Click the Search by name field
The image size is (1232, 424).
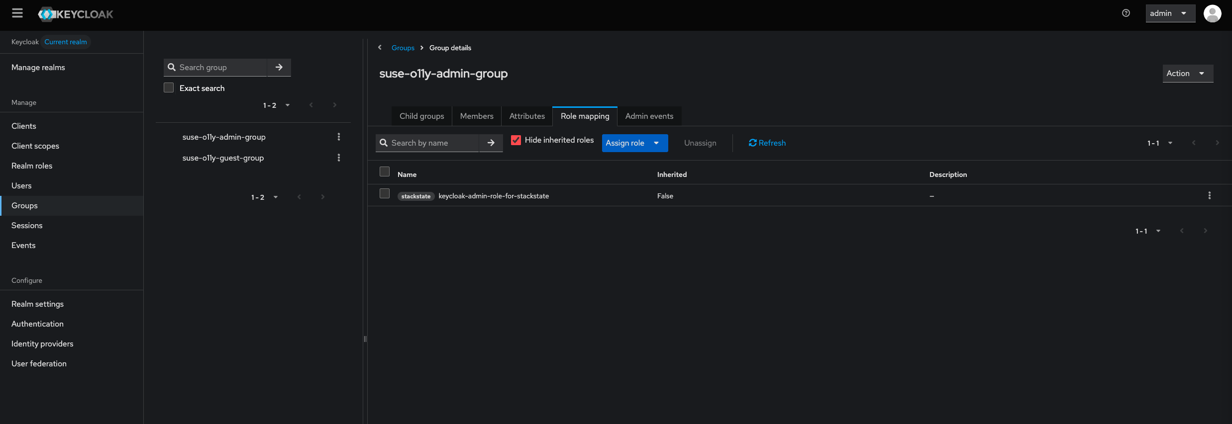coord(433,143)
